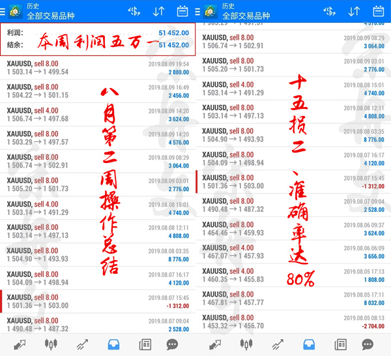Open the News tab in right screenshot bottom bar
Image resolution: width=391 pixels, height=356 pixels.
tap(340, 344)
